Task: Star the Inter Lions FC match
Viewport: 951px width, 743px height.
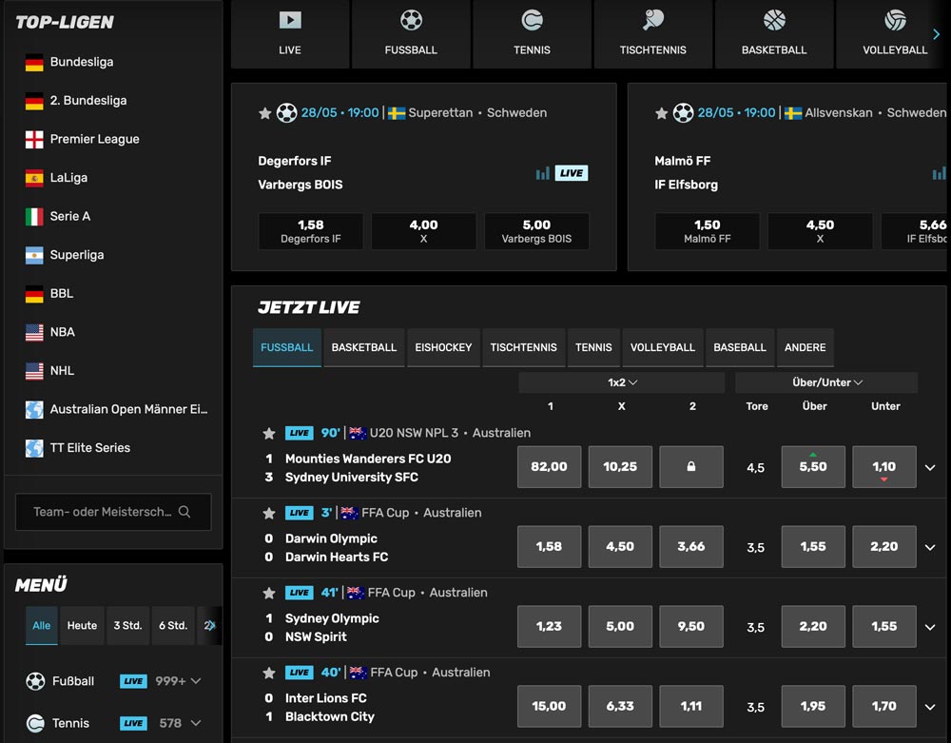Action: 269,673
